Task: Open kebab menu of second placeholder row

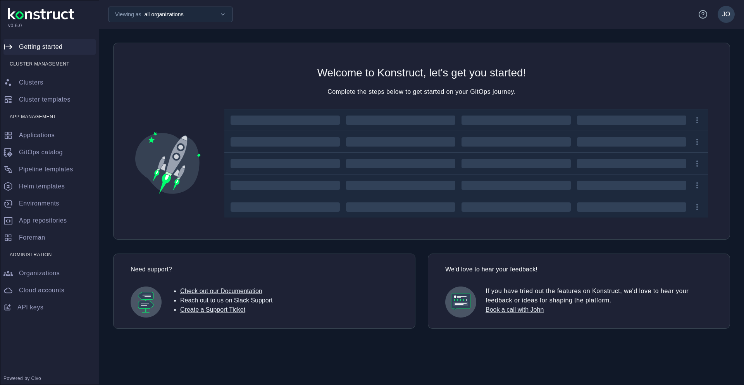Action: click(697, 142)
